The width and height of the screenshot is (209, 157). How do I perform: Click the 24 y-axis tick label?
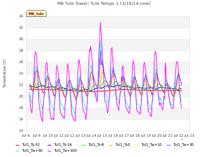point(21,73)
